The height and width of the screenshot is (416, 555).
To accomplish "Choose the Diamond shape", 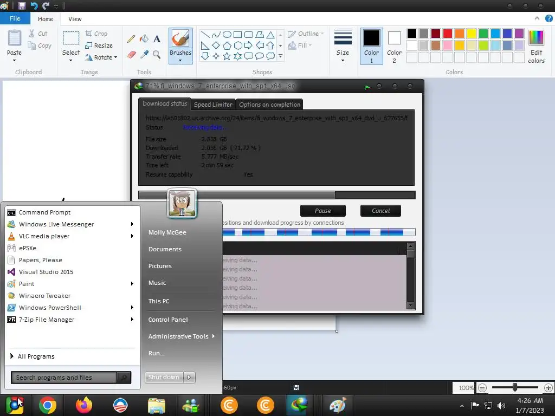I will pos(216,45).
